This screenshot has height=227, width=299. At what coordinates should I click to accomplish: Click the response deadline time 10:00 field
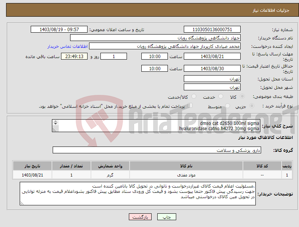(155, 56)
